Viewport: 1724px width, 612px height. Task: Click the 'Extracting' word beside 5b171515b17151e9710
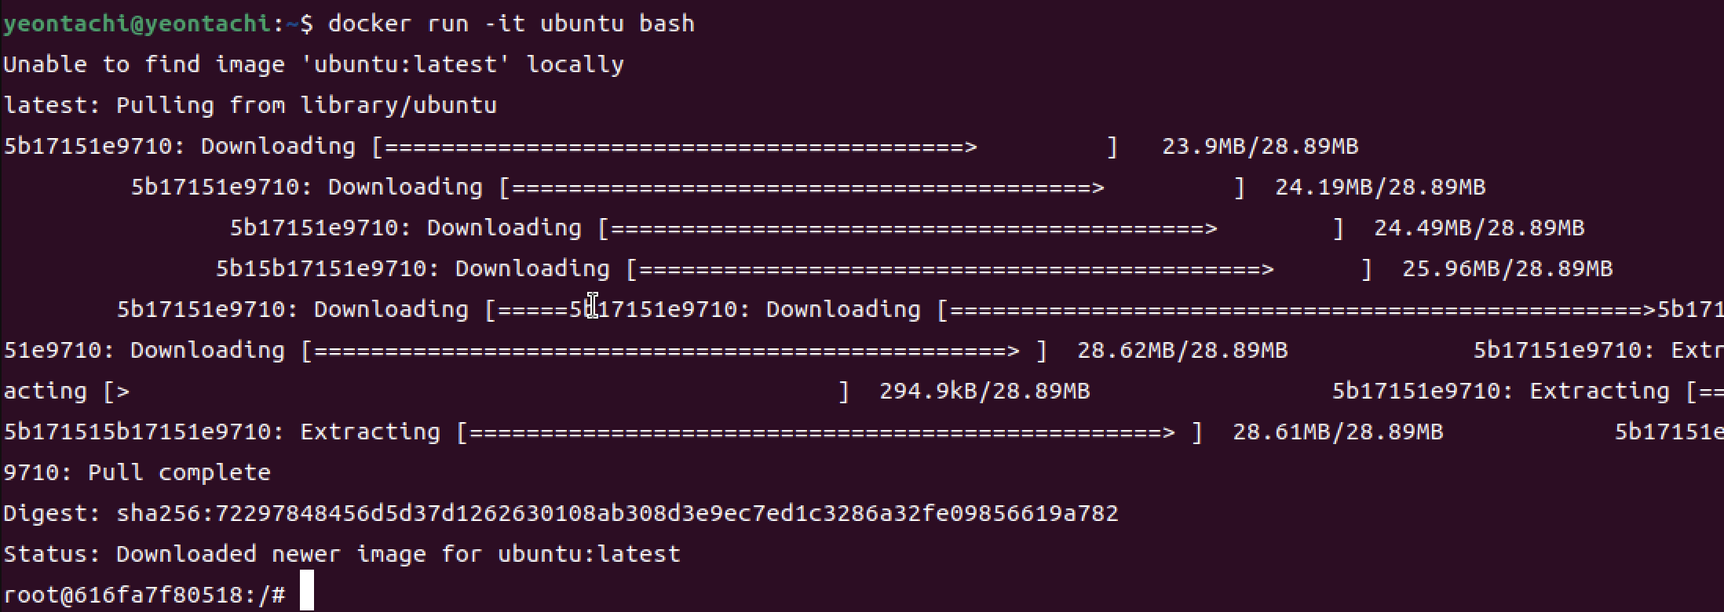coord(371,432)
